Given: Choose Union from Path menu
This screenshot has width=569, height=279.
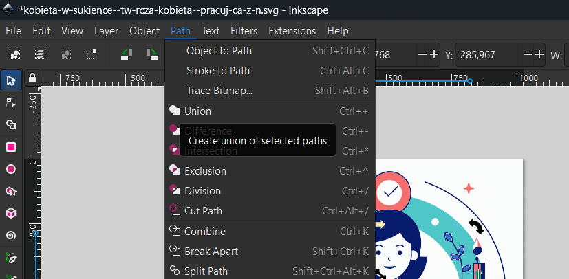Looking at the screenshot, I should [270, 111].
